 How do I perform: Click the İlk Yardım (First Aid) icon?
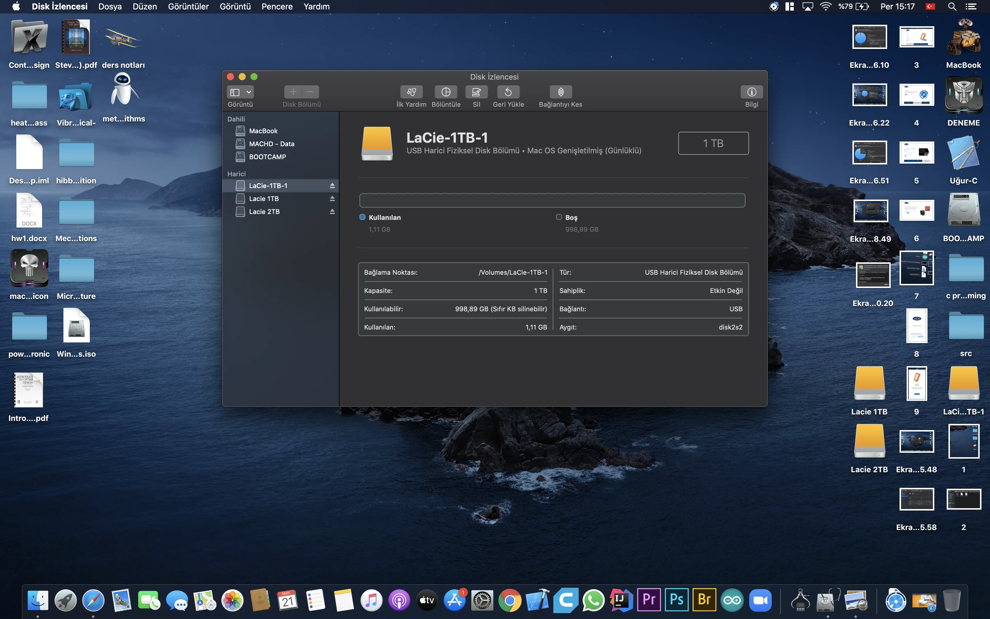click(411, 92)
